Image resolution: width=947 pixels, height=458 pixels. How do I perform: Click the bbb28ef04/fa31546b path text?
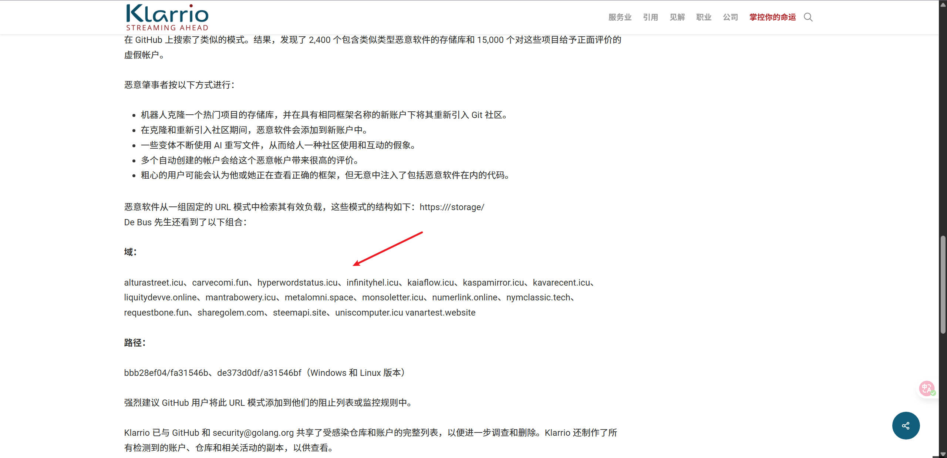(x=166, y=373)
